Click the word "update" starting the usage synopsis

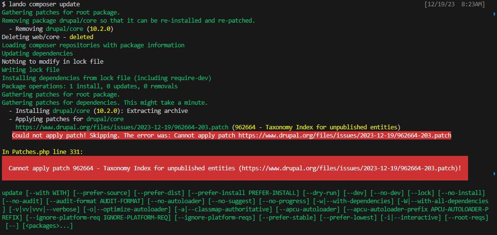(12, 193)
